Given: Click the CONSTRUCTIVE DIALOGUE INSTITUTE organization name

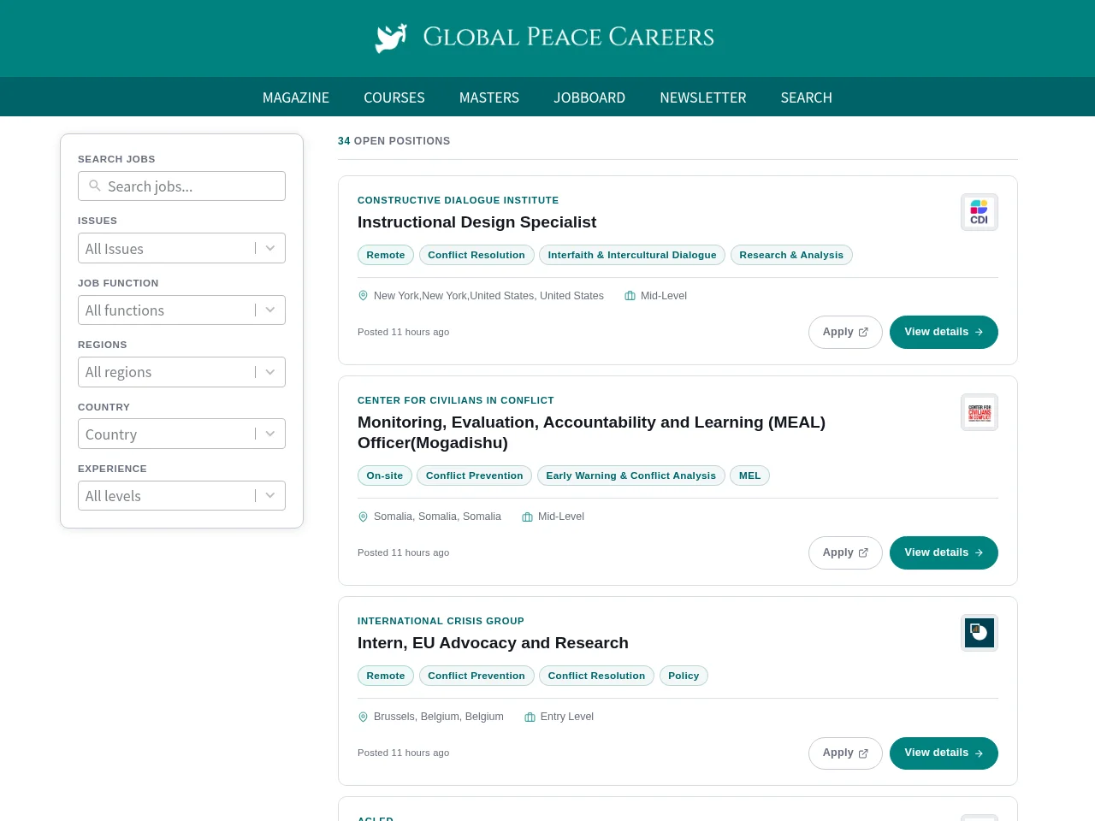Looking at the screenshot, I should click(458, 200).
